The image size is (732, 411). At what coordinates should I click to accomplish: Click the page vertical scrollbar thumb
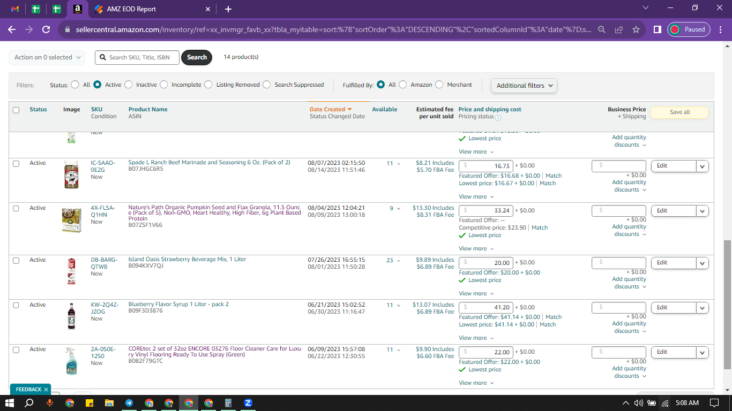tap(727, 305)
